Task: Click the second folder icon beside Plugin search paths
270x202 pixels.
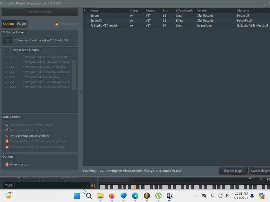Action: click(9, 50)
